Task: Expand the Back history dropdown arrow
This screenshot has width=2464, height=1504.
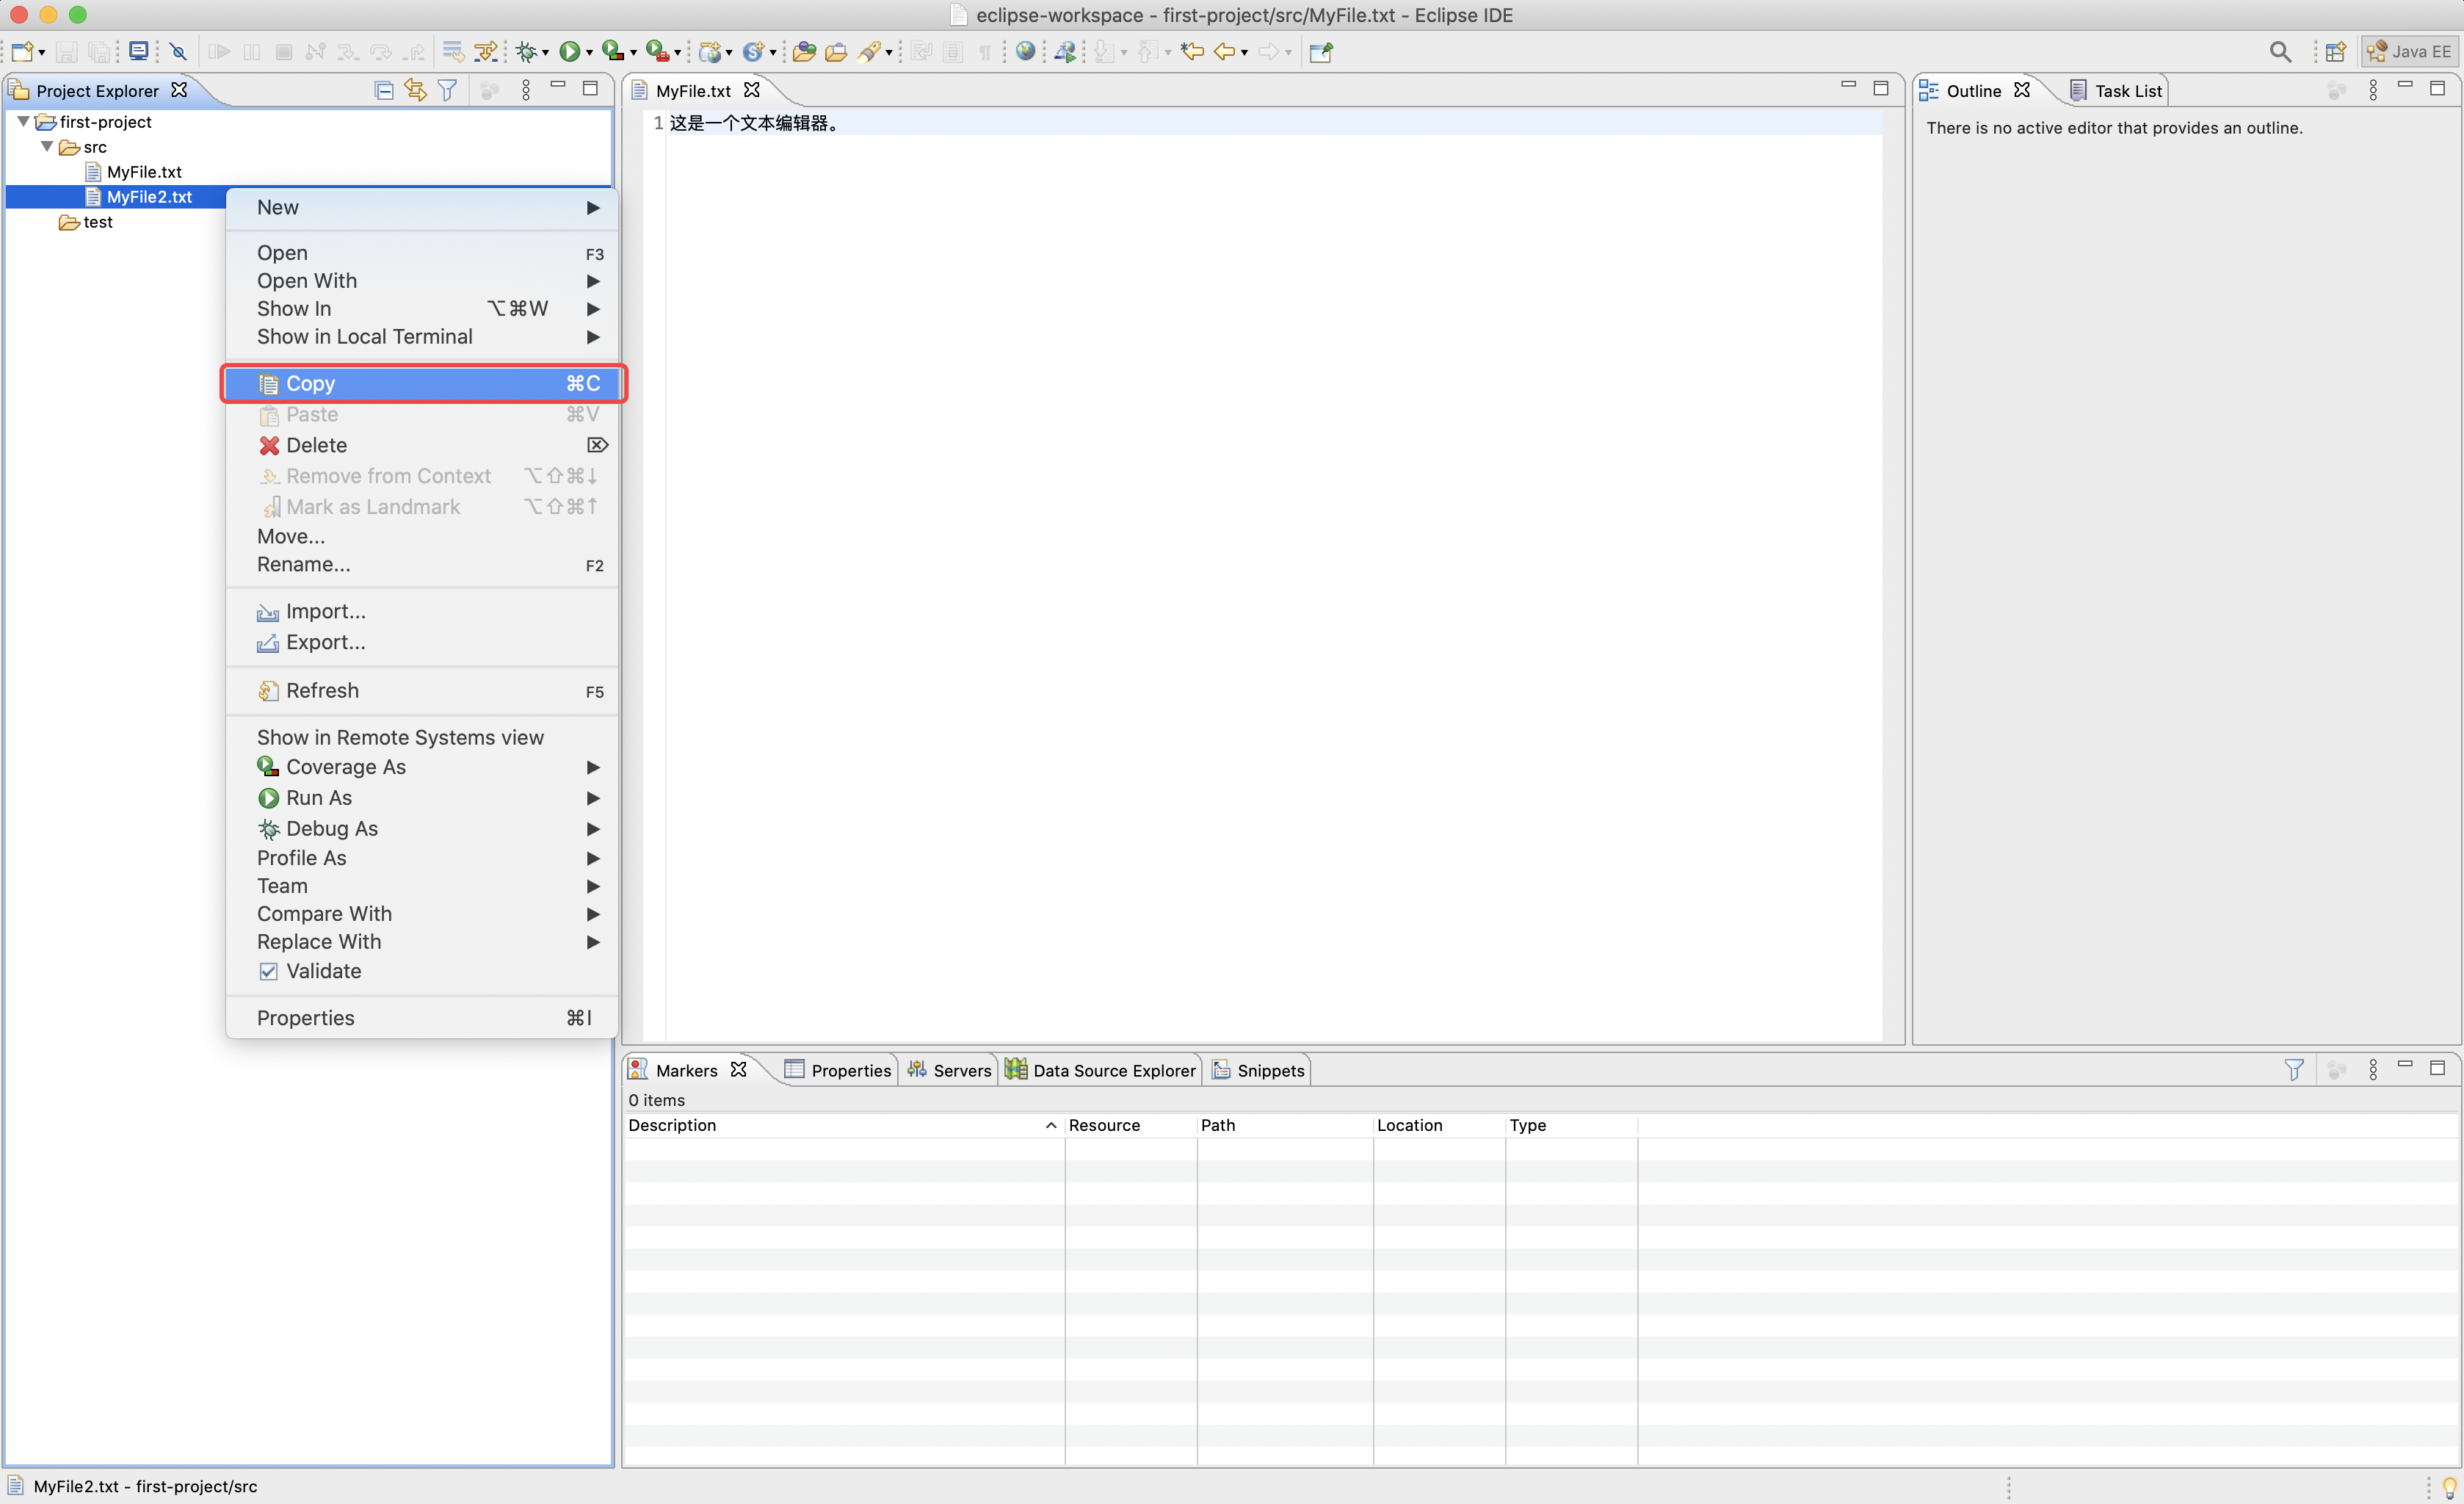Action: (x=1244, y=53)
